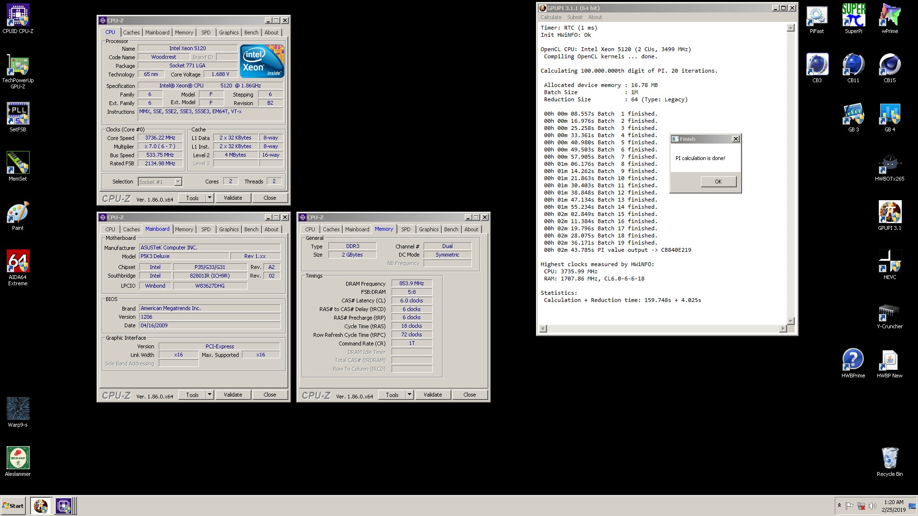Switch to Caches tab in CPU window
918x516 pixels.
131,32
